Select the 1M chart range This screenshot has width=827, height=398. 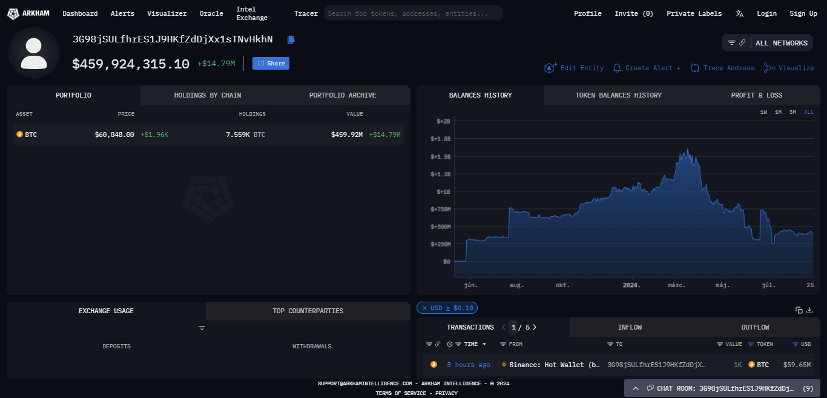point(778,112)
